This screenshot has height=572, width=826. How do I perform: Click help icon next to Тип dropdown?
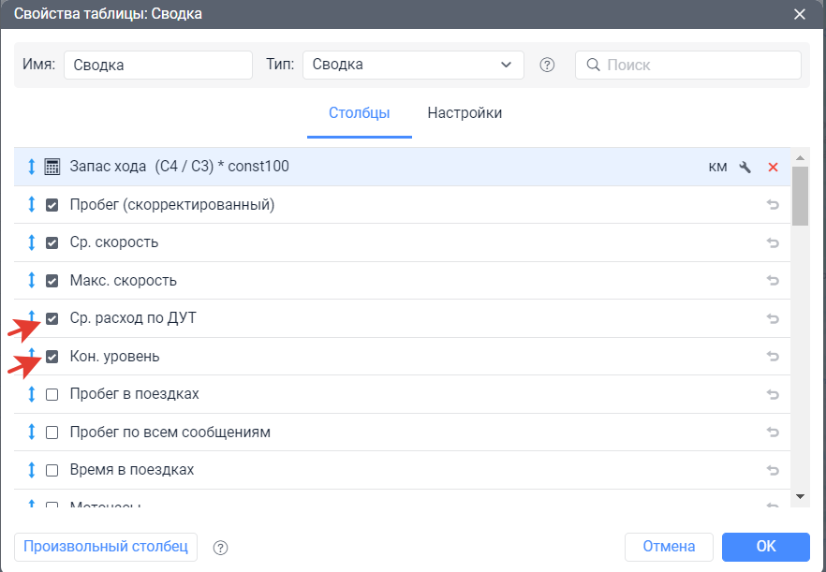[548, 66]
